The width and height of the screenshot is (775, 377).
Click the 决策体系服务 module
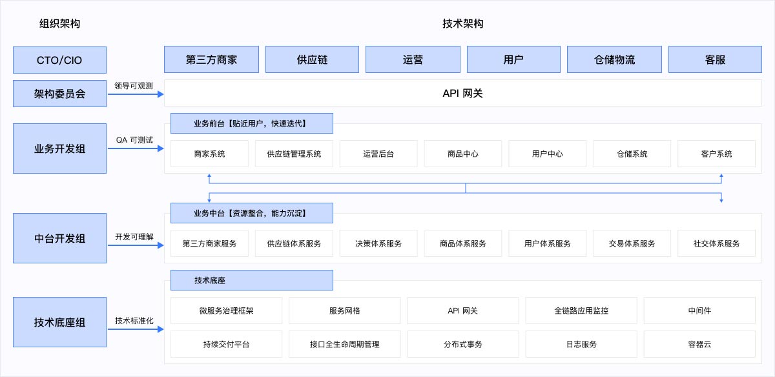point(378,243)
